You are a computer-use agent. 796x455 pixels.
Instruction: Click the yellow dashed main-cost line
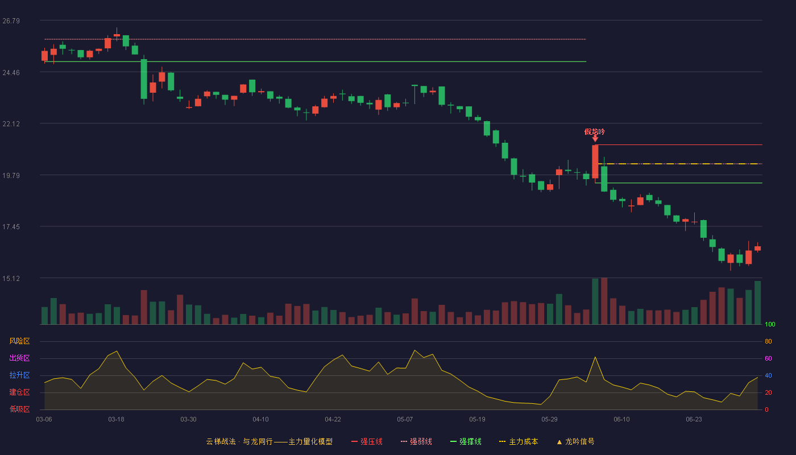tap(680, 164)
